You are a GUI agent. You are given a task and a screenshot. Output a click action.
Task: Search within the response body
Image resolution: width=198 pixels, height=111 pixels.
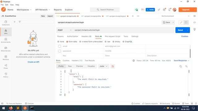click(186, 66)
